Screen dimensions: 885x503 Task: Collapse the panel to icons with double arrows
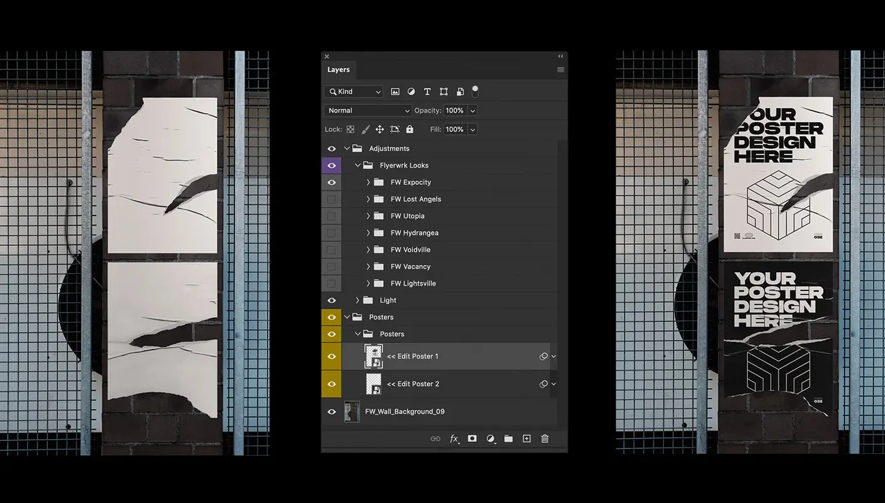tap(560, 56)
